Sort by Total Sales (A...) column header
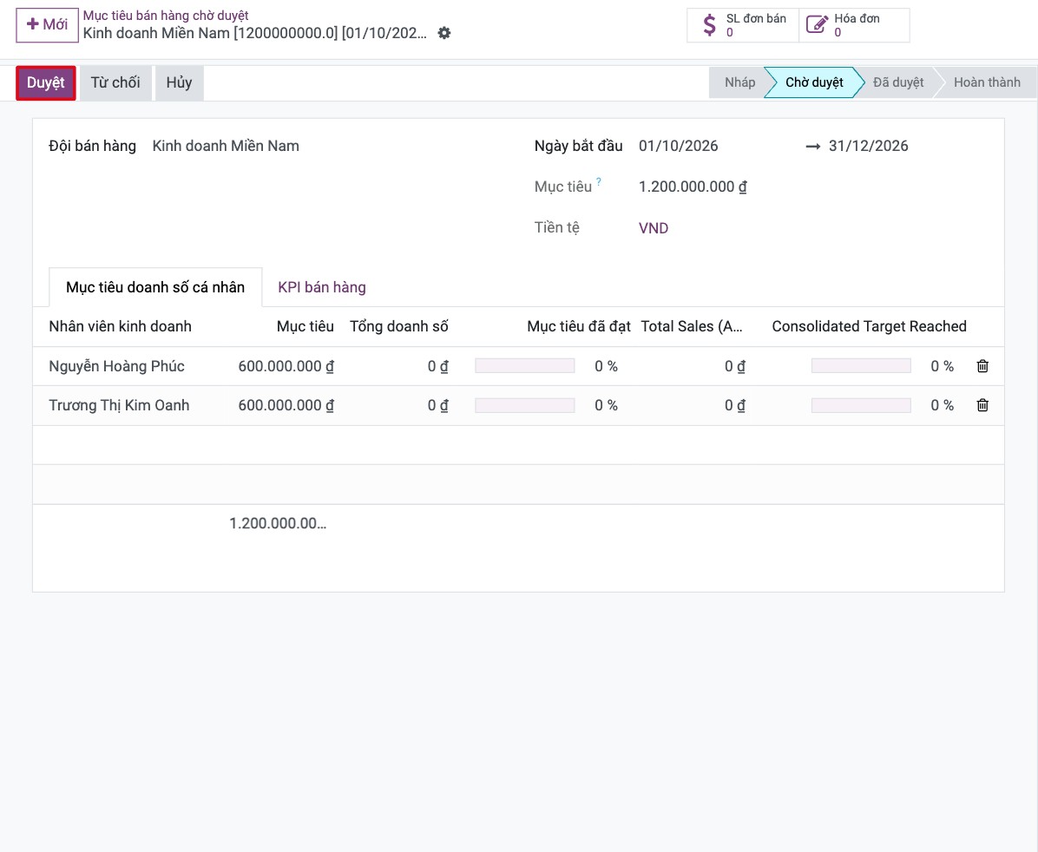Screen dimensions: 1038x852 692,326
